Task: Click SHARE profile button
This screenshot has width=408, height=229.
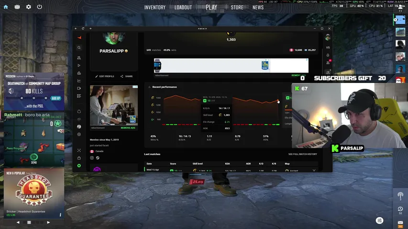Action: 126,76
